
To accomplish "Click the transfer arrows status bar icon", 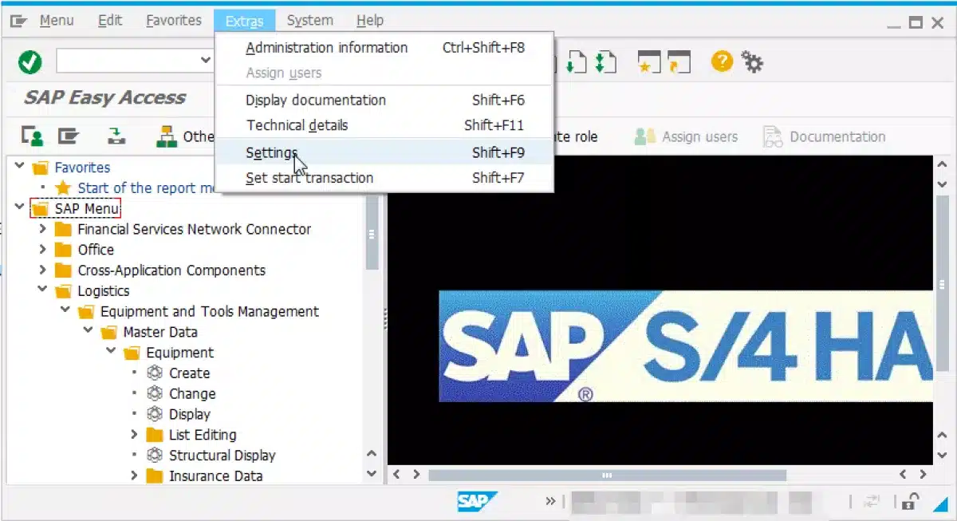I will point(872,501).
